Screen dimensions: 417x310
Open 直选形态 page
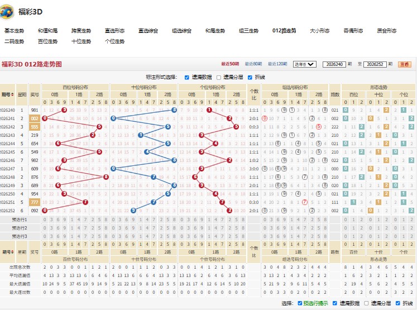(114, 31)
